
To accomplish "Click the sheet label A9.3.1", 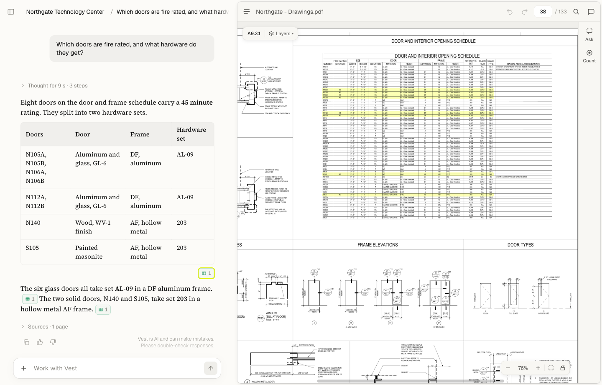I will (x=254, y=33).
